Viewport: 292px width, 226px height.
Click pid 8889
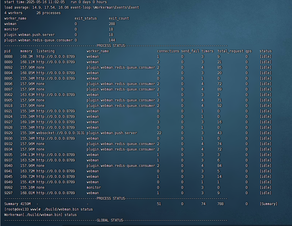coord(9,62)
